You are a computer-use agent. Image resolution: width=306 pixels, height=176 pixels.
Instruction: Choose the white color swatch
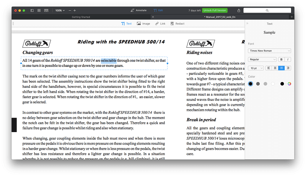tap(273, 84)
